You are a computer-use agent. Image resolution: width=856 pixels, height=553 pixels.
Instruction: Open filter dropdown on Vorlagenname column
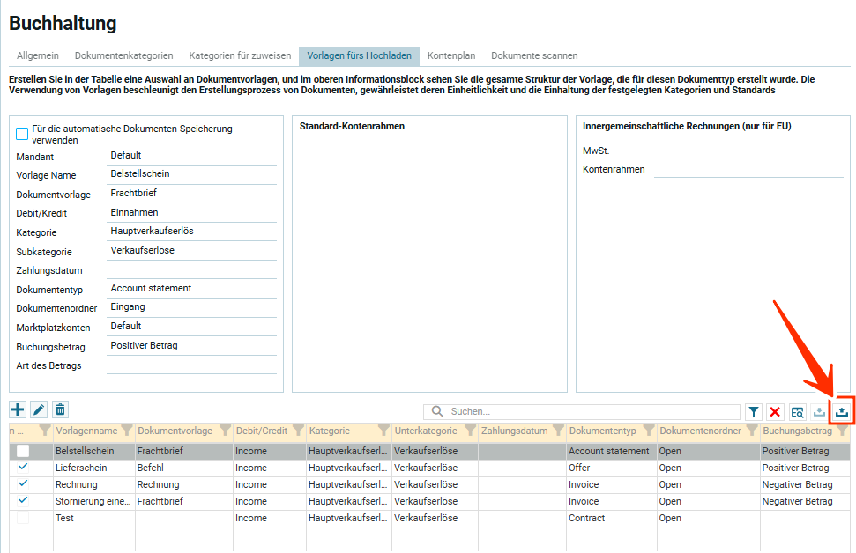point(126,431)
